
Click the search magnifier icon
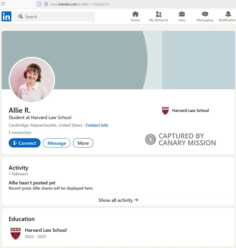click(x=21, y=17)
